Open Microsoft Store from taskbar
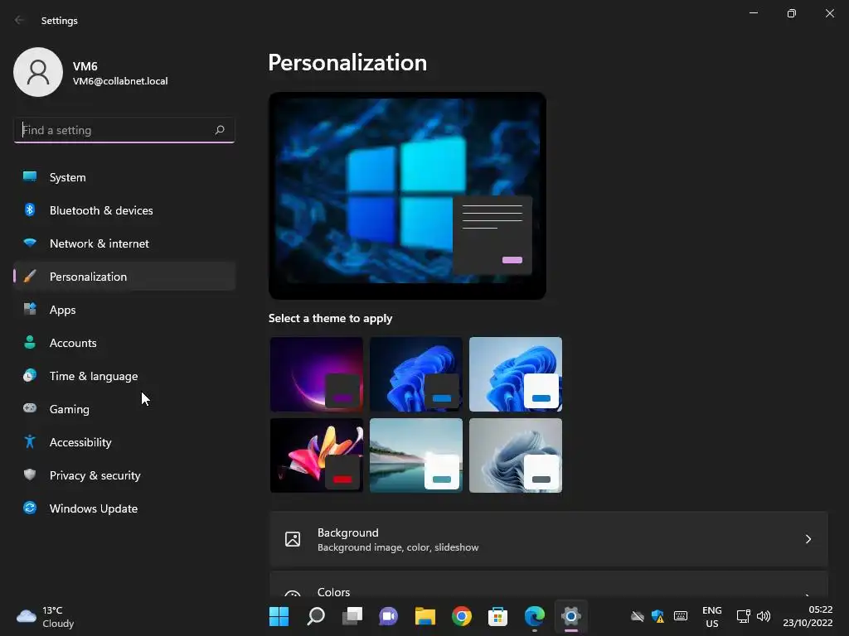The image size is (849, 636). coord(497,616)
